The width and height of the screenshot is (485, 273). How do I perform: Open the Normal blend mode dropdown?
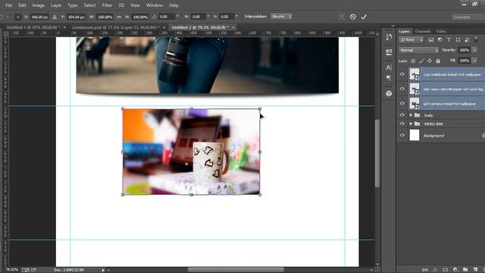(x=418, y=50)
